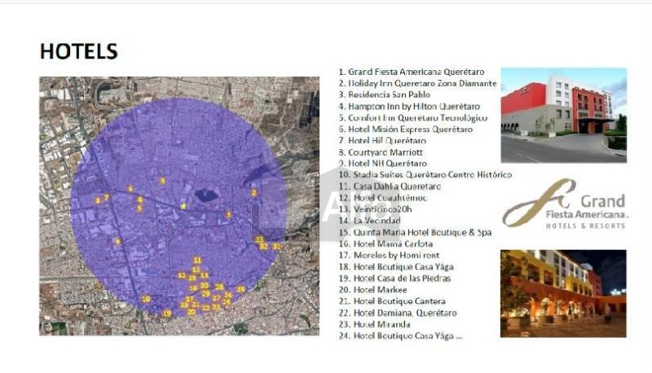This screenshot has height=373, width=652.
Task: Select map marker number 3
Action: point(228,214)
